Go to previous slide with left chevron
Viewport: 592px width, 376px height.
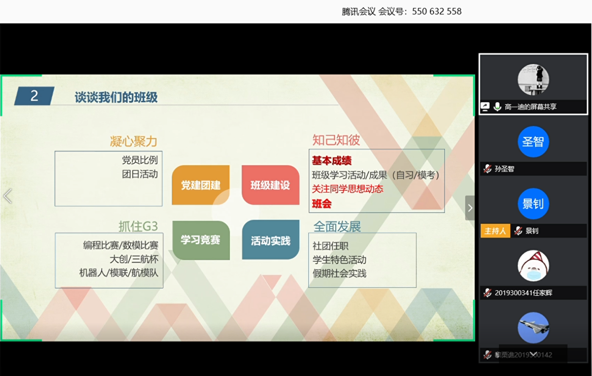[7, 196]
